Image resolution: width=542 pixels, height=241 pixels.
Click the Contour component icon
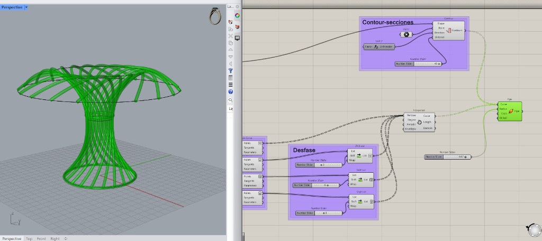tap(449, 30)
